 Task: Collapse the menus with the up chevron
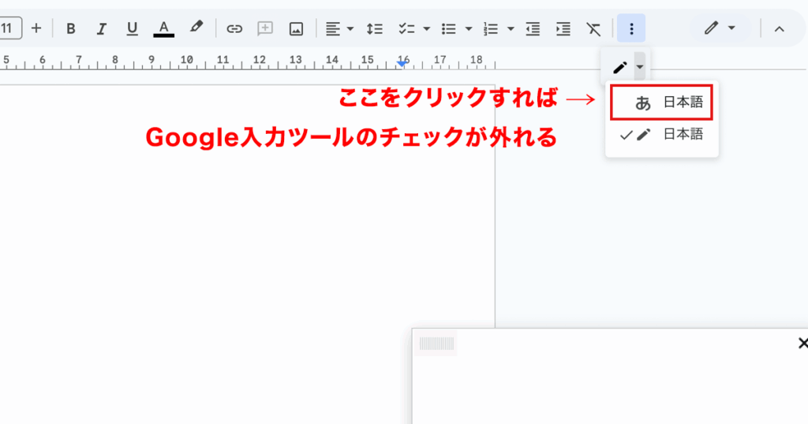779,28
